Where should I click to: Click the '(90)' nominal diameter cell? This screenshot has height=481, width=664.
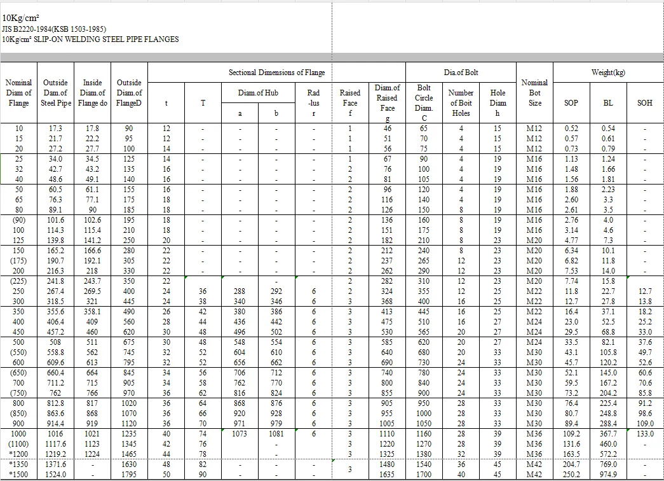pyautogui.click(x=18, y=220)
